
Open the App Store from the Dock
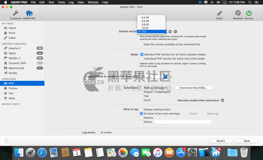(181, 153)
